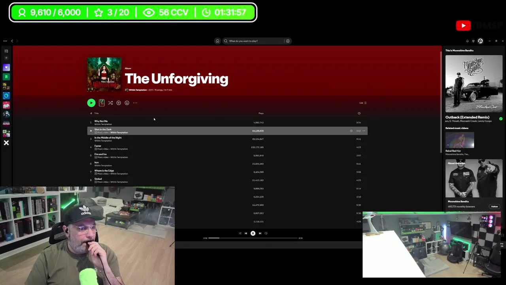
Task: Sort by the Plays column header
Action: (261, 114)
